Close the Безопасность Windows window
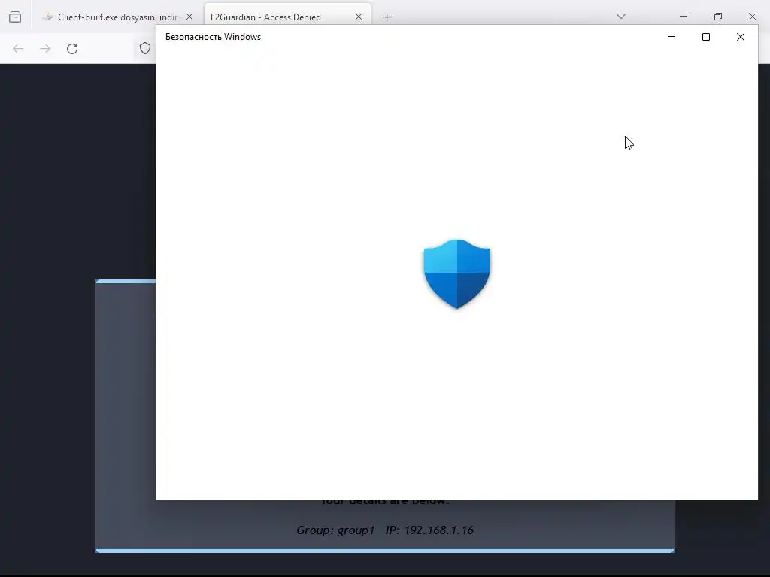The image size is (770, 577). coord(741,37)
